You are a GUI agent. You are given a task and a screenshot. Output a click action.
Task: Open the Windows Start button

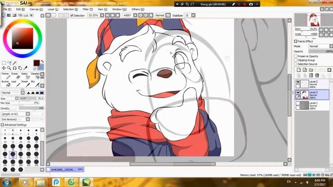point(6,182)
